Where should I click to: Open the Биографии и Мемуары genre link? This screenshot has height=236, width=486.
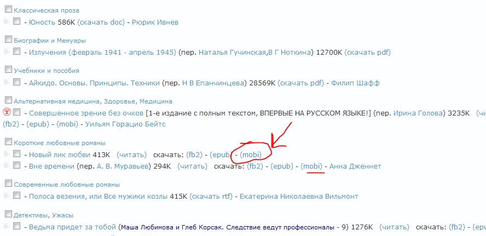[x=50, y=41]
